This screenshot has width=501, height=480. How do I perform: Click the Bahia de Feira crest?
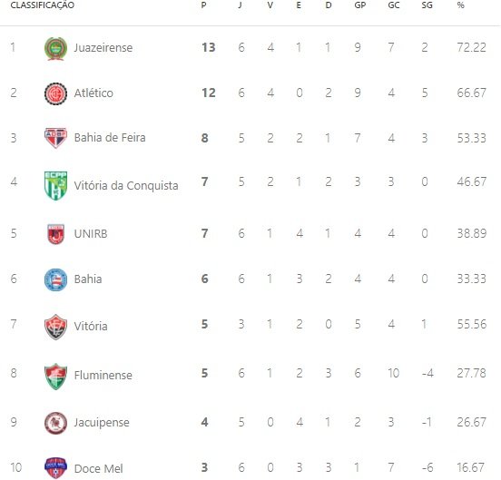pos(55,138)
